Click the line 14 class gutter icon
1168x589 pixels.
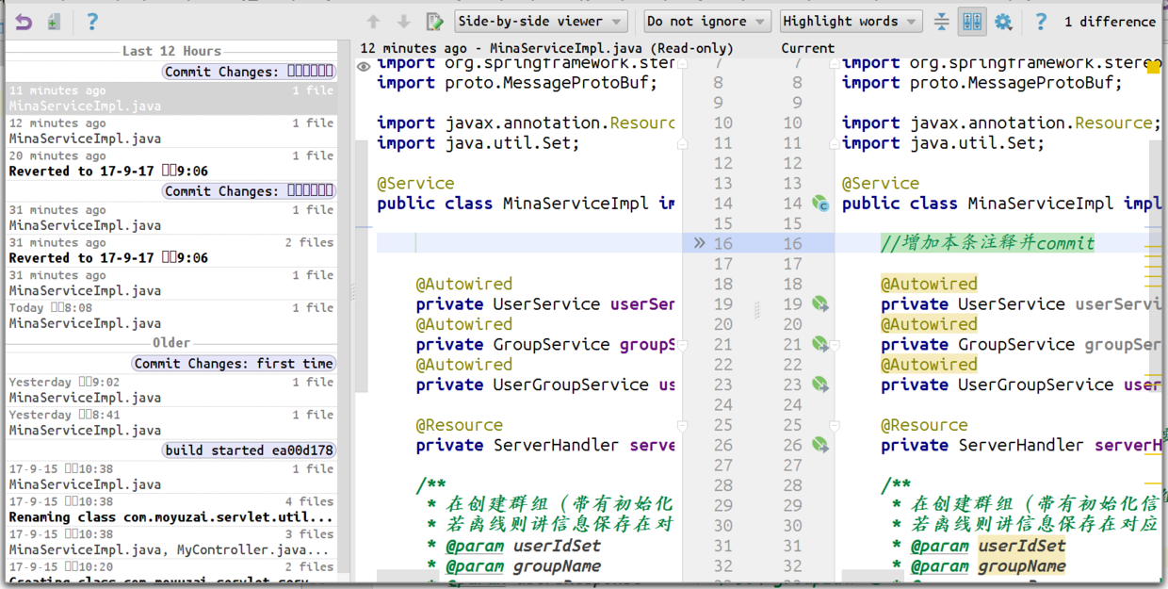click(x=820, y=204)
